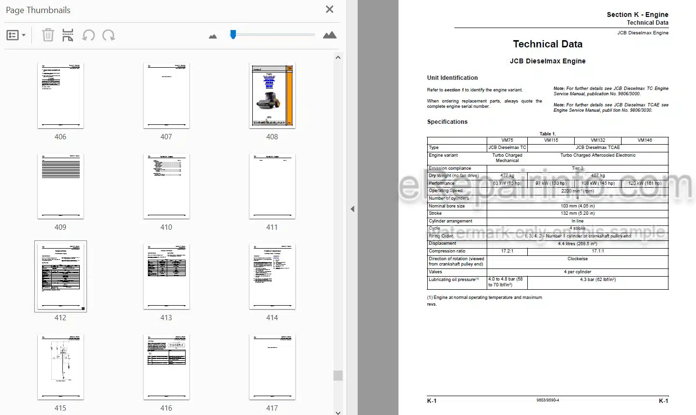Jump to page 414 thumbnail

272,277
